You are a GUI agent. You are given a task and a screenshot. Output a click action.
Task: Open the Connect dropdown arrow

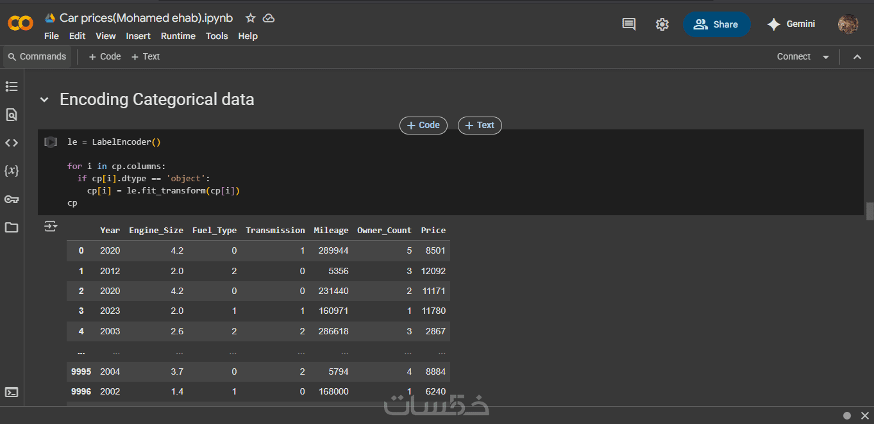826,57
